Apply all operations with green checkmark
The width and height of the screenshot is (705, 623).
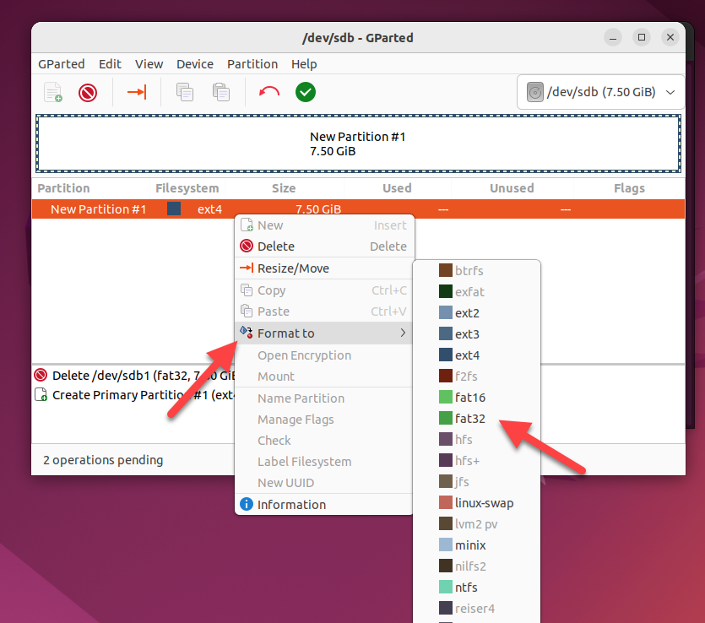(306, 92)
